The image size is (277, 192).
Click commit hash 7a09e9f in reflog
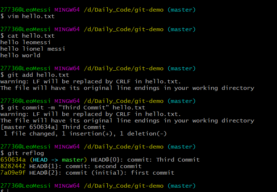pos(13,173)
